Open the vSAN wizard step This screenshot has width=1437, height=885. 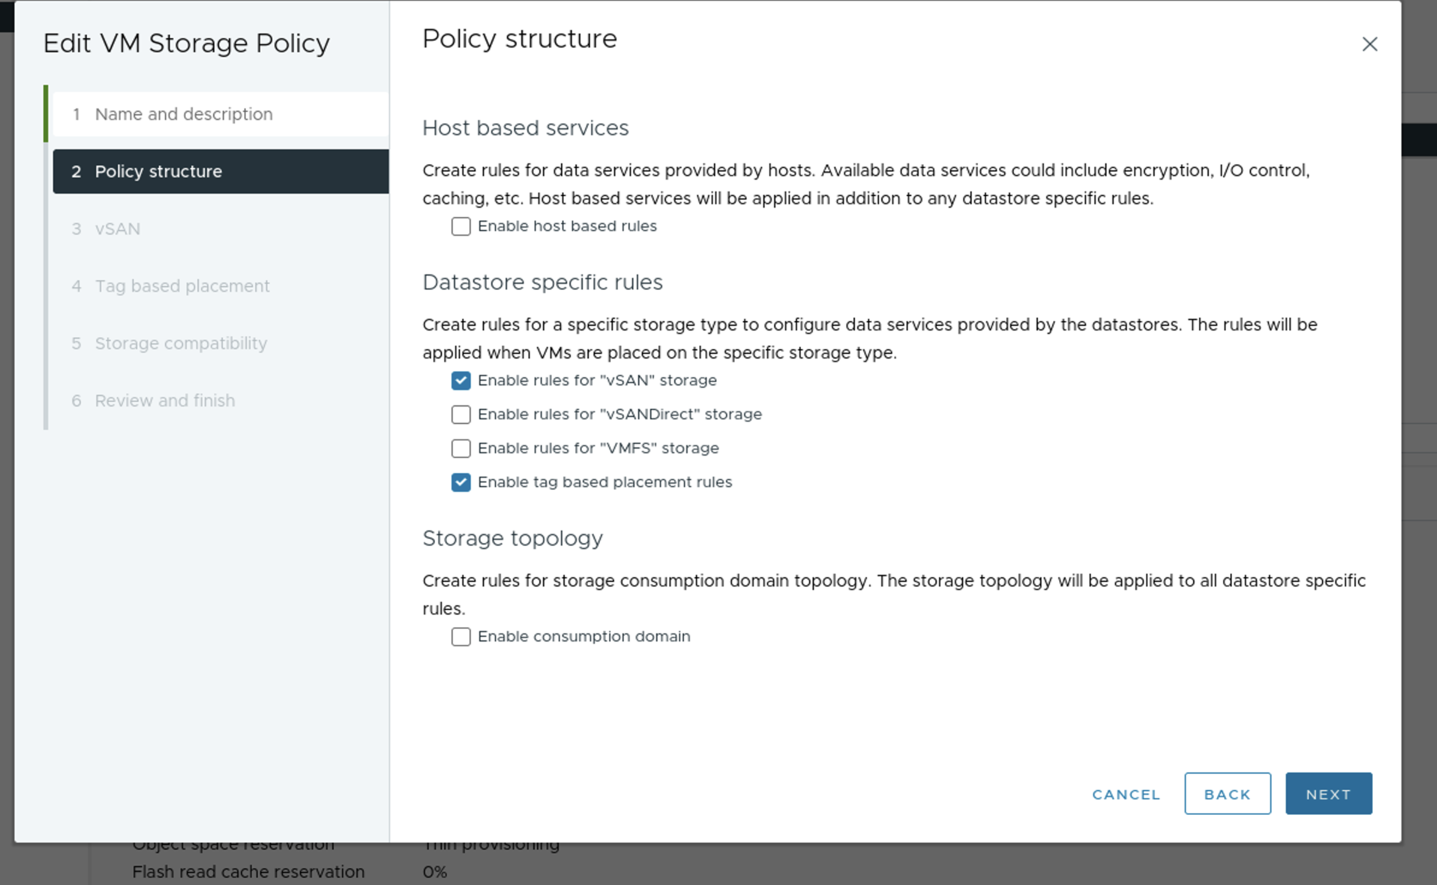[x=117, y=229]
